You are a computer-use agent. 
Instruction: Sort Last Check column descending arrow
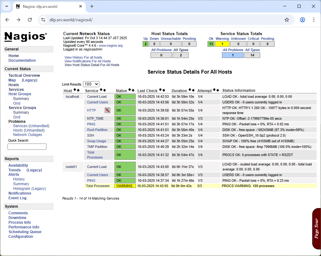[164, 90]
